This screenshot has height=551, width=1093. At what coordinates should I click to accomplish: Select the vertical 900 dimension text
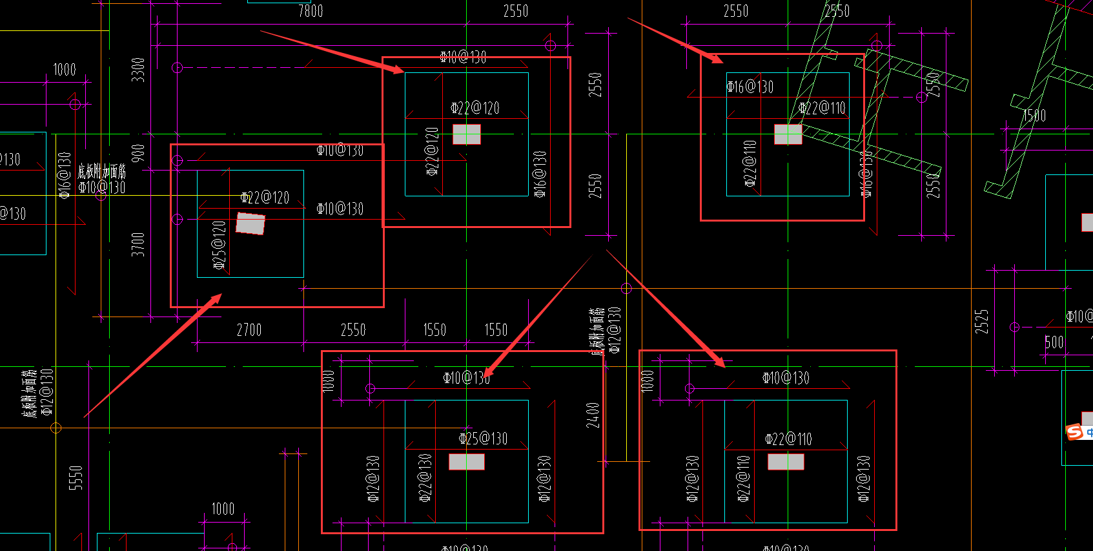point(138,154)
